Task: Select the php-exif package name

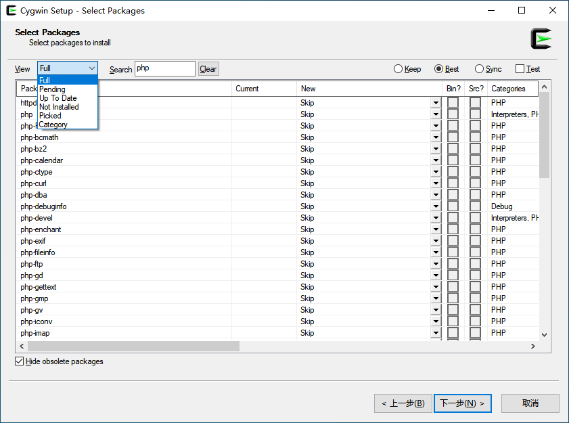Action: [33, 241]
